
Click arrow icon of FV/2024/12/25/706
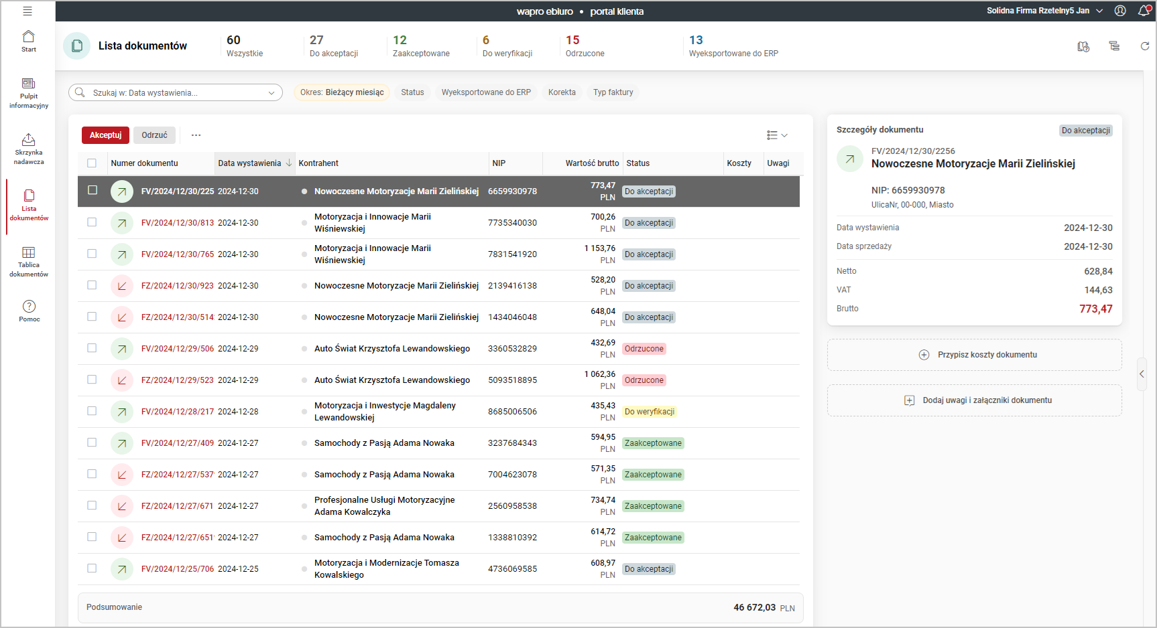(x=121, y=569)
